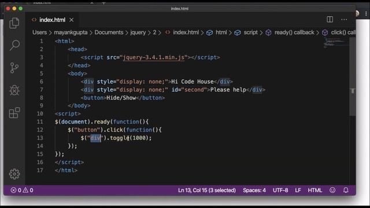Open the Source Control view
This screenshot has height=208, width=370.
click(x=14, y=68)
